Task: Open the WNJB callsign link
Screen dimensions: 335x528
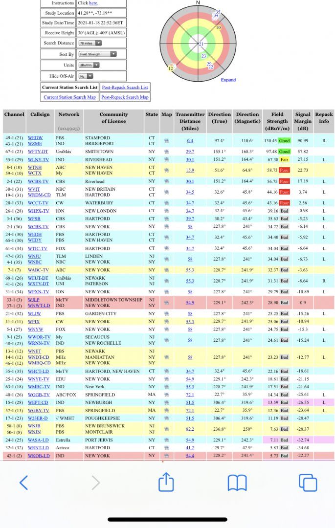Action: coord(34,426)
